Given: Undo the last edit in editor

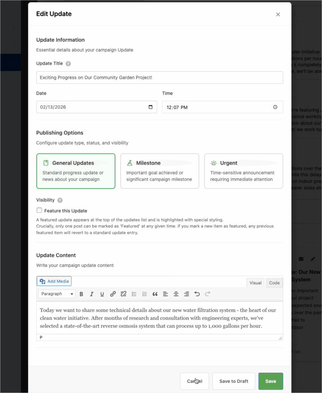Looking at the screenshot, I should pos(197,294).
